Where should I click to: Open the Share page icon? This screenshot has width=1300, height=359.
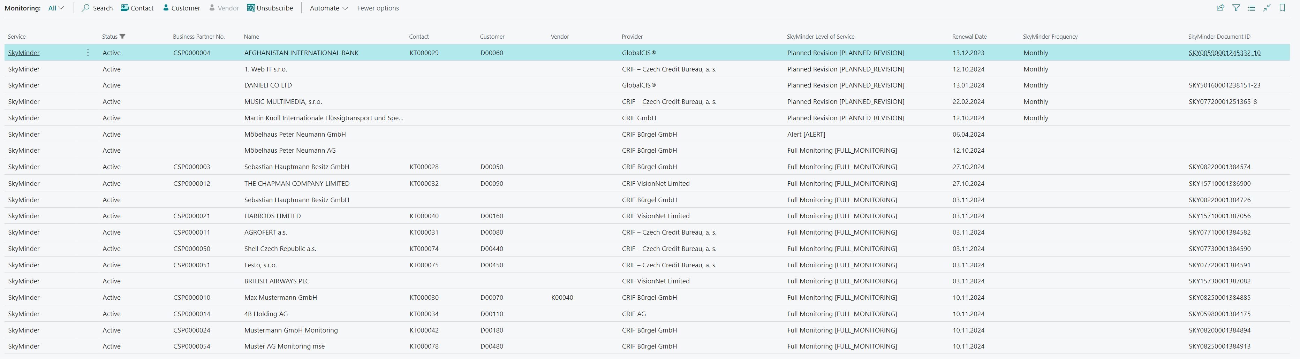click(x=1220, y=8)
